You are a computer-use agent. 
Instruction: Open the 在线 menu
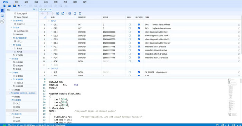46,2
